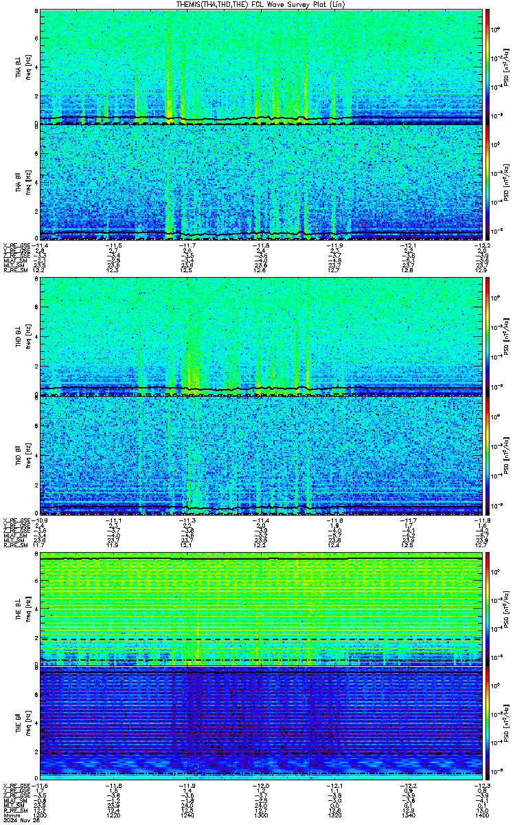515x825 pixels.
Task: Click the 1300 time tick label
Action: [261, 815]
